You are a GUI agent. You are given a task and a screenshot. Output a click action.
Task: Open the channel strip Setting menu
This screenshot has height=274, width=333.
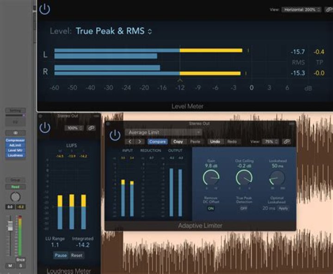[x=15, y=111]
